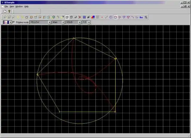Select the line drawing tool

click(106, 17)
